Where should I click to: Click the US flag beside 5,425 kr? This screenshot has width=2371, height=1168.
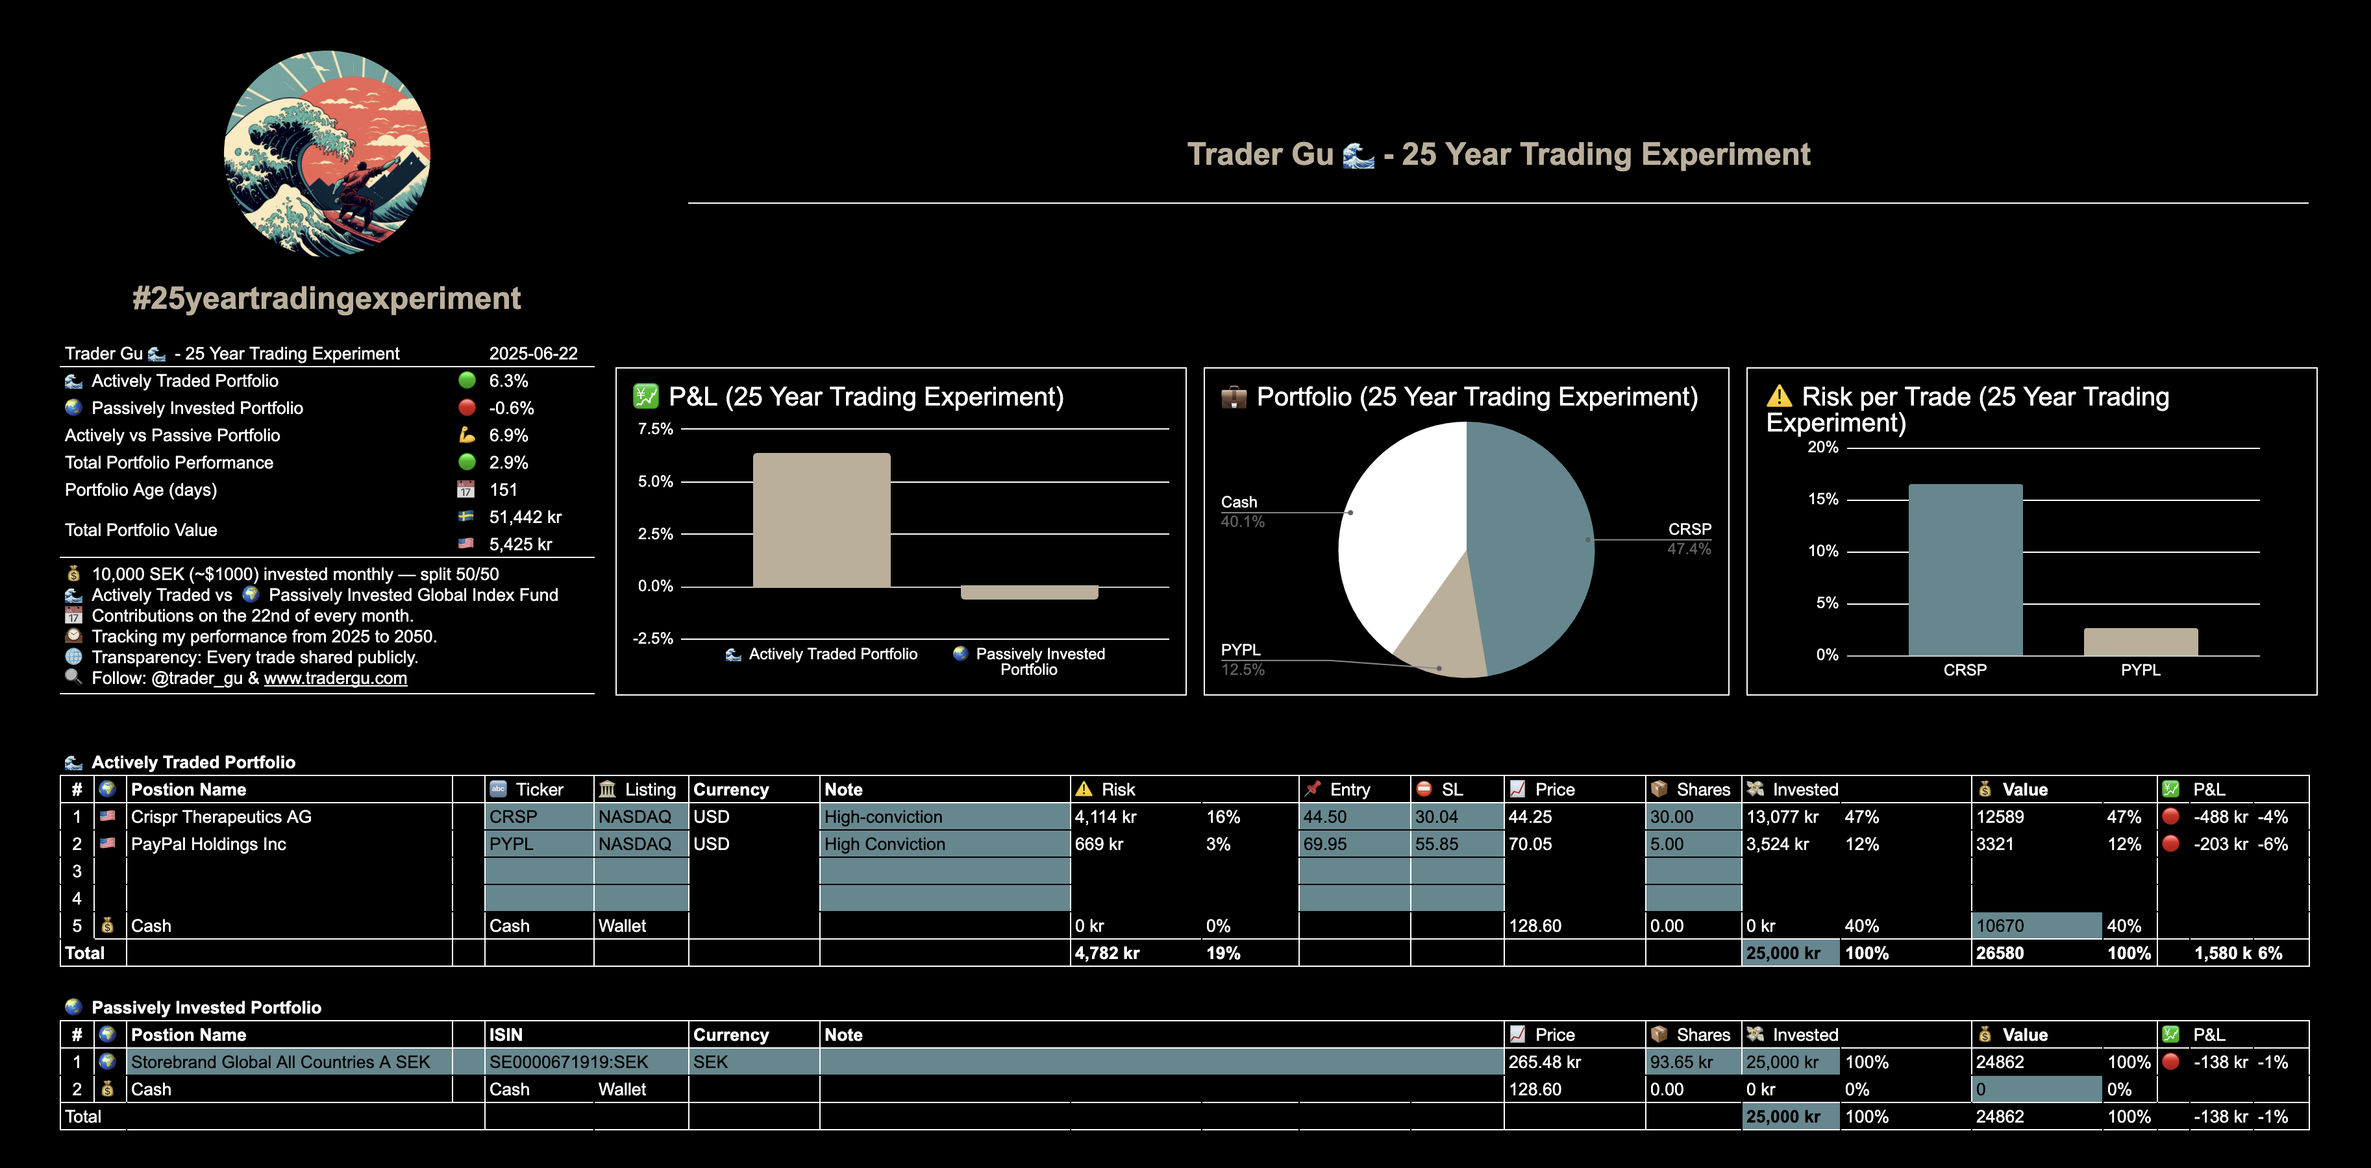(x=467, y=544)
